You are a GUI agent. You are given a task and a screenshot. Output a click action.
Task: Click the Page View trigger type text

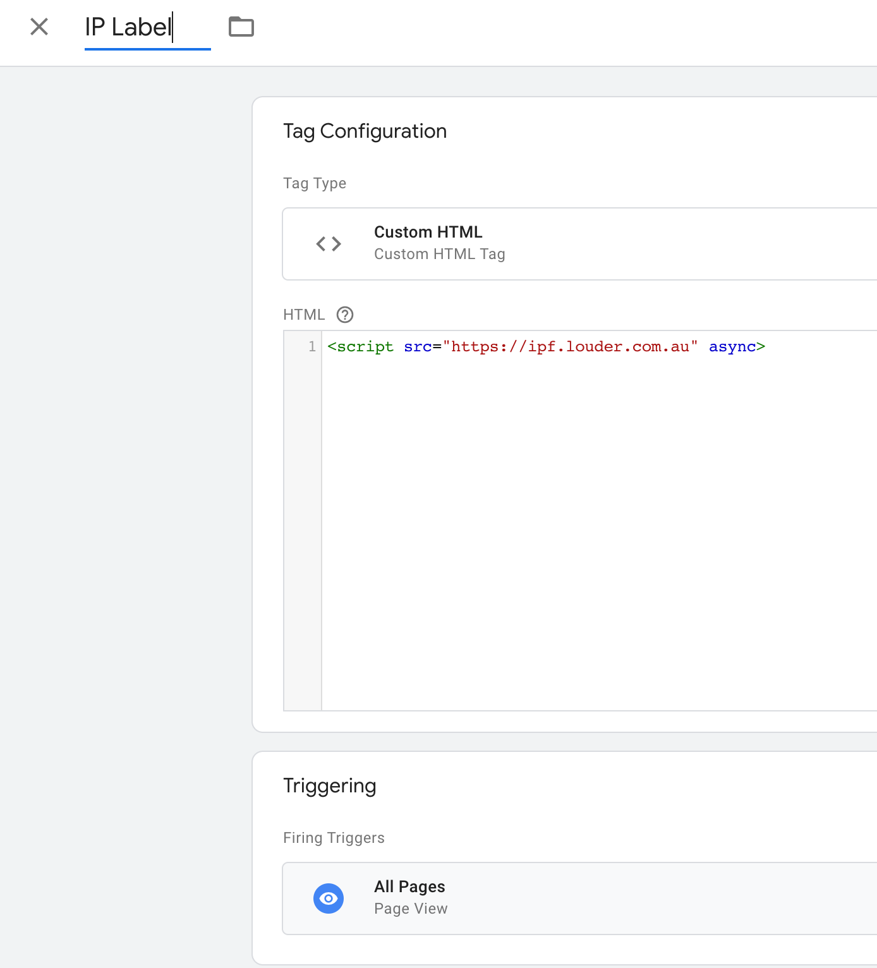[411, 909]
